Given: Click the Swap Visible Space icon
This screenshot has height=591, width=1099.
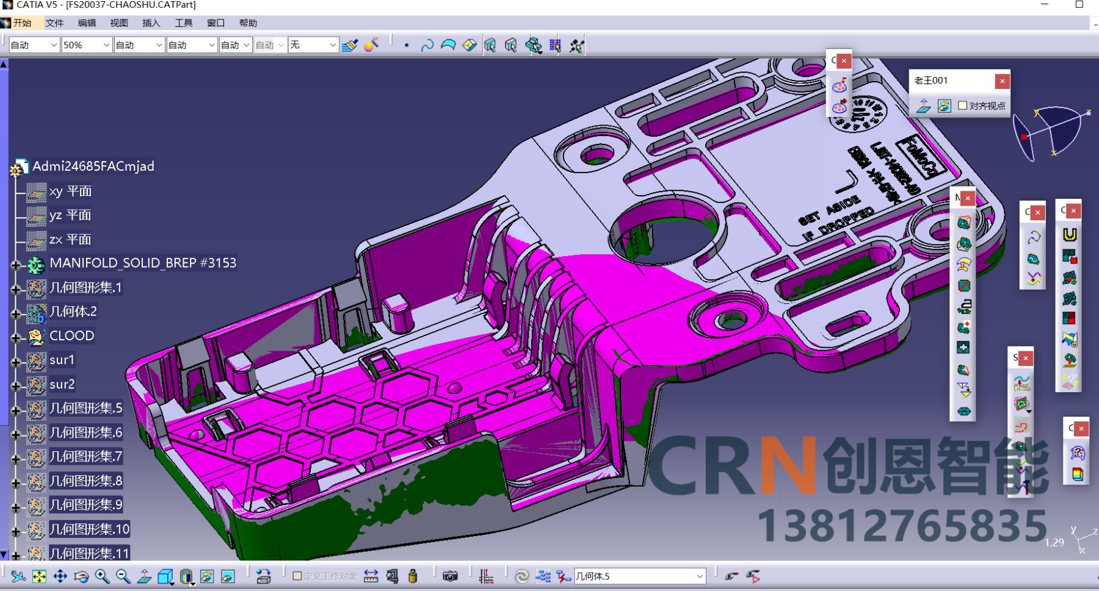Looking at the screenshot, I should pyautogui.click(x=228, y=576).
